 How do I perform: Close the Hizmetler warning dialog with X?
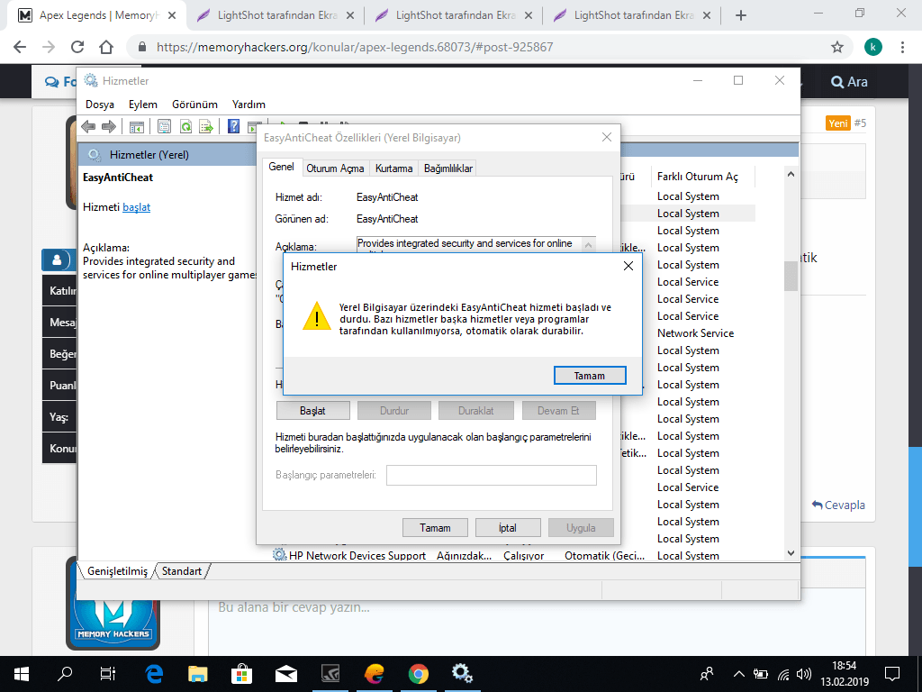tap(628, 266)
